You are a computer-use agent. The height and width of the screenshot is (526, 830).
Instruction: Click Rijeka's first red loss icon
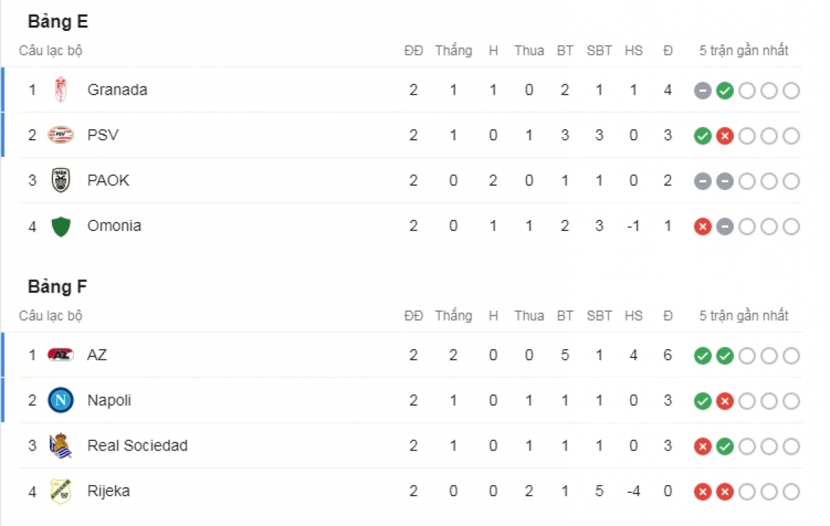[x=703, y=492]
